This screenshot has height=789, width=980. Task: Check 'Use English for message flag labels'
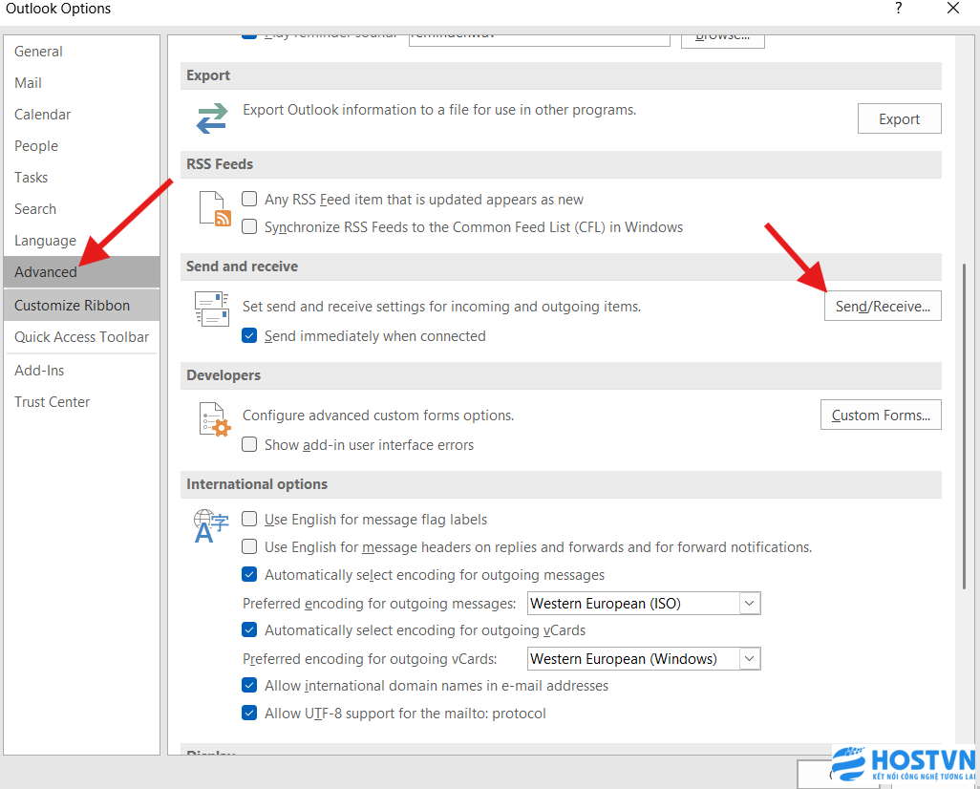point(249,520)
